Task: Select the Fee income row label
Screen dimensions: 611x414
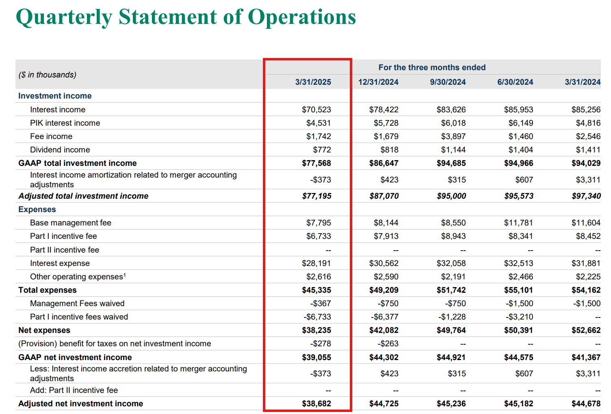Action: click(51, 136)
